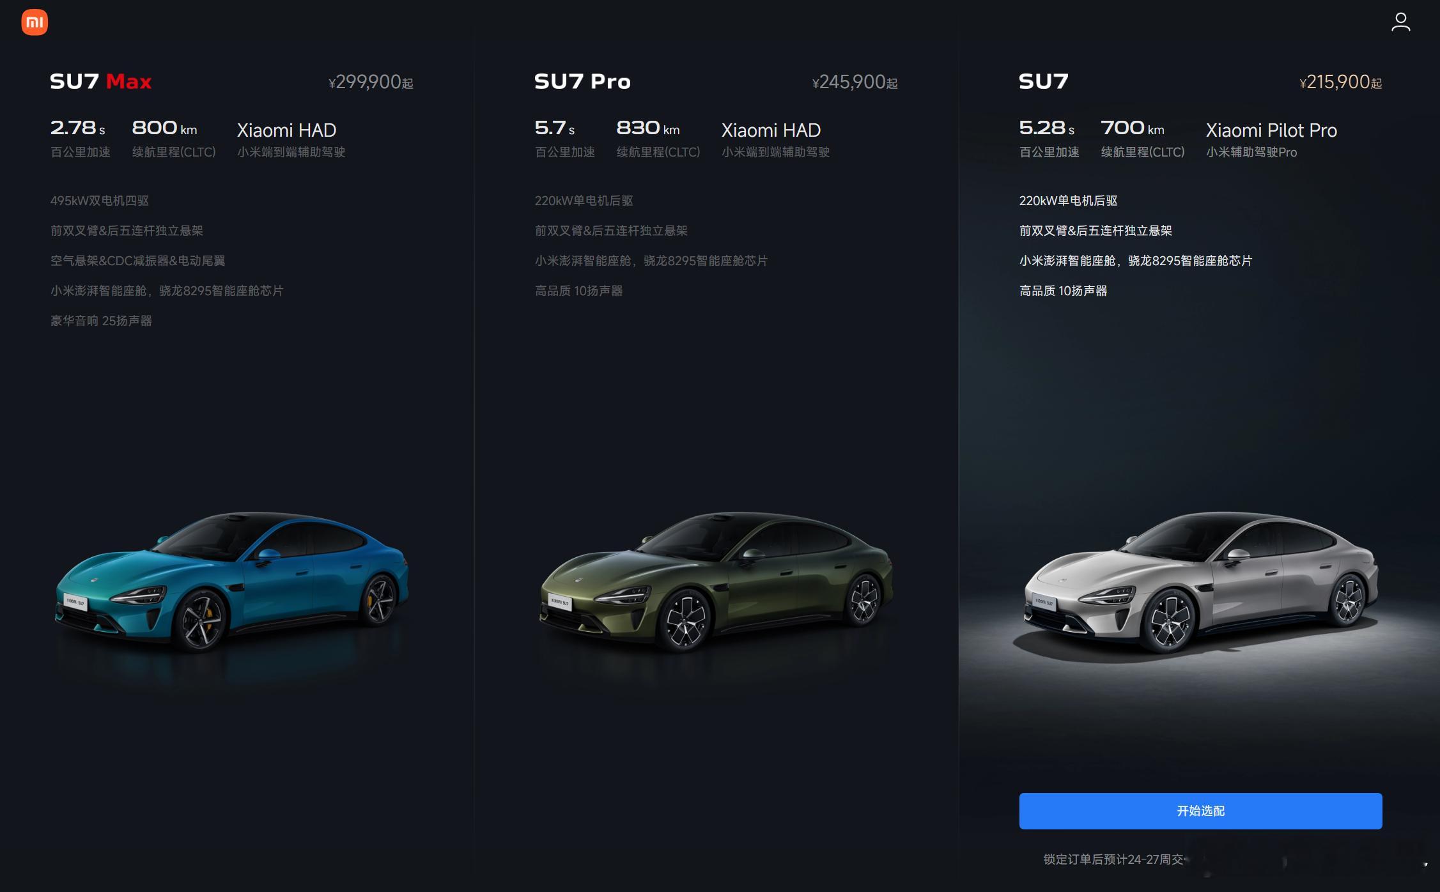
Task: Click the 锁定订单后预计24-27周 delivery note
Action: (1112, 859)
